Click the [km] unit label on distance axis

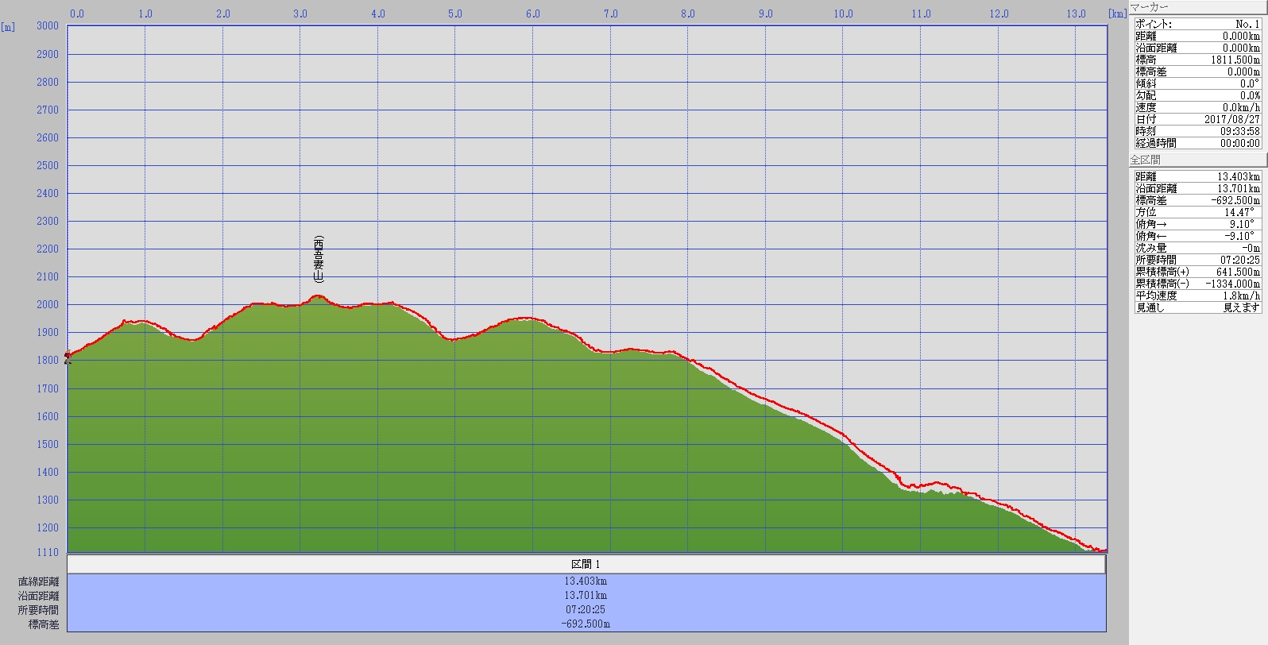coord(1117,14)
